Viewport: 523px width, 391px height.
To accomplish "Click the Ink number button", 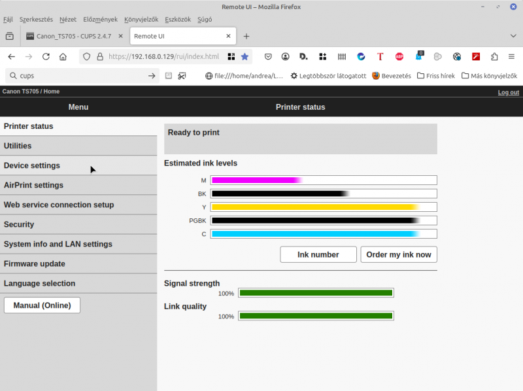I will pos(318,254).
